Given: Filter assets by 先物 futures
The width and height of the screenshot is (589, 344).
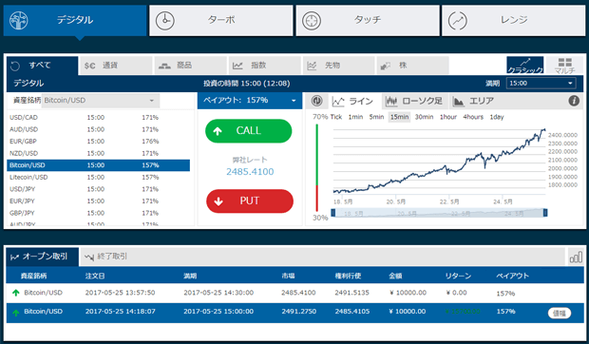Looking at the screenshot, I should pyautogui.click(x=339, y=66).
